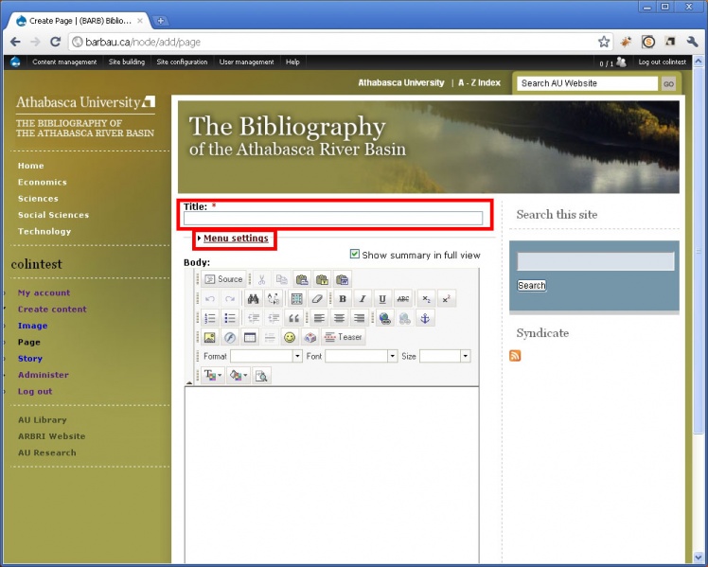The image size is (708, 567).
Task: Click the Preview page icon
Action: (261, 375)
